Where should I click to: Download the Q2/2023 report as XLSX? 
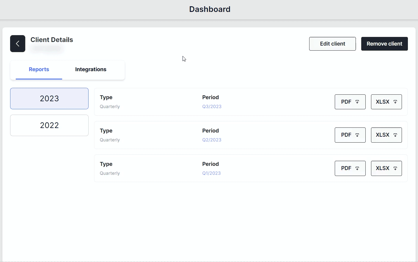[386, 135]
